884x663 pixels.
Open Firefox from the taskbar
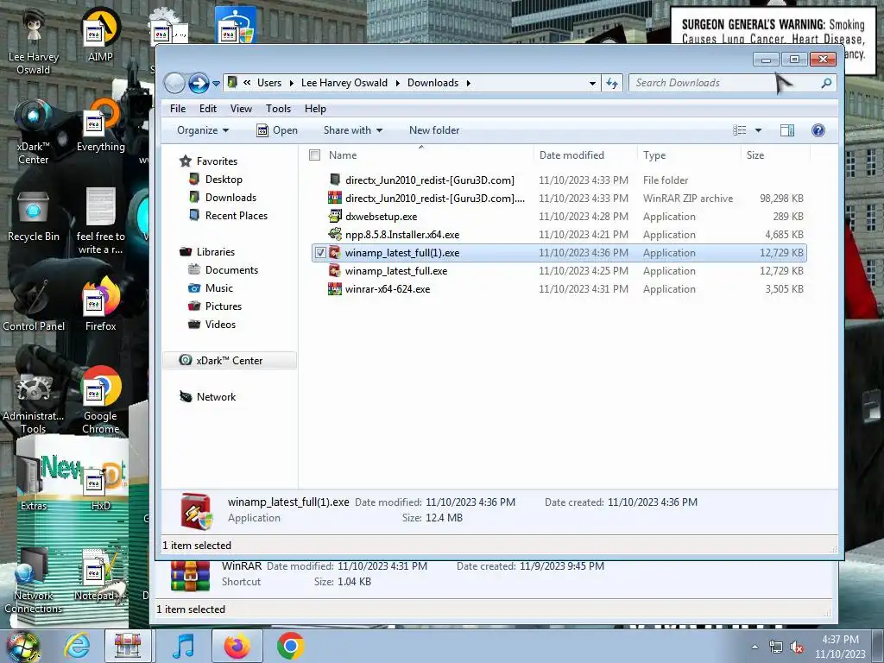click(237, 647)
